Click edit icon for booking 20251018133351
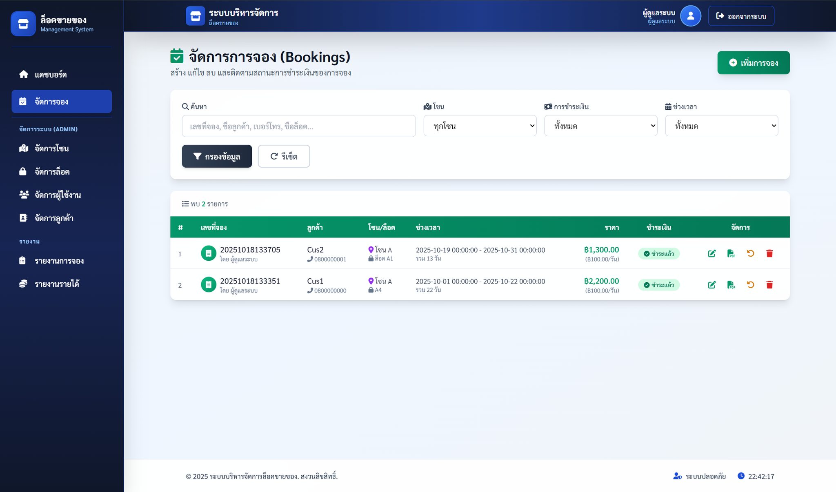Screen dimensions: 836x492 pyautogui.click(x=711, y=285)
